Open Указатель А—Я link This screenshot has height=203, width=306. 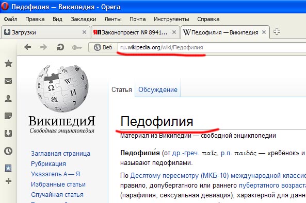point(55,174)
